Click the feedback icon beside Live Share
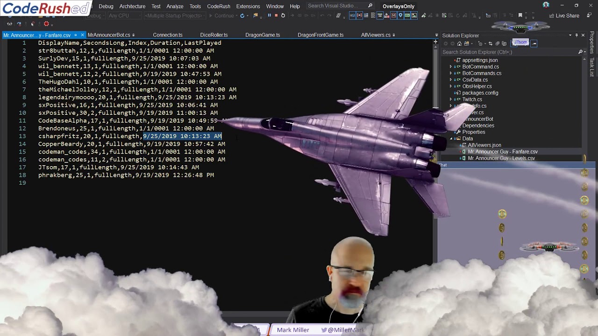Image resolution: width=598 pixels, height=336 pixels. pos(589,15)
